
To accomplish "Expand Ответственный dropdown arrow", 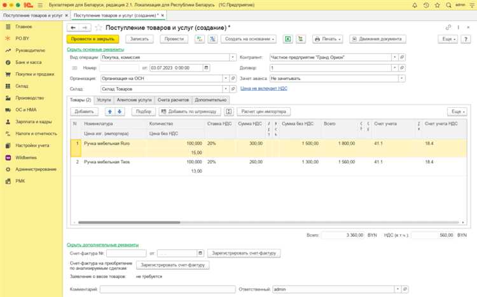I will coord(397,289).
